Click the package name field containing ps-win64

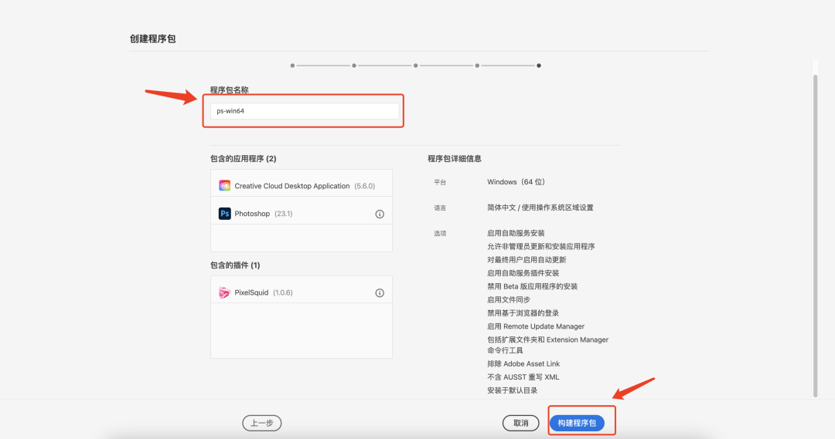click(x=305, y=111)
